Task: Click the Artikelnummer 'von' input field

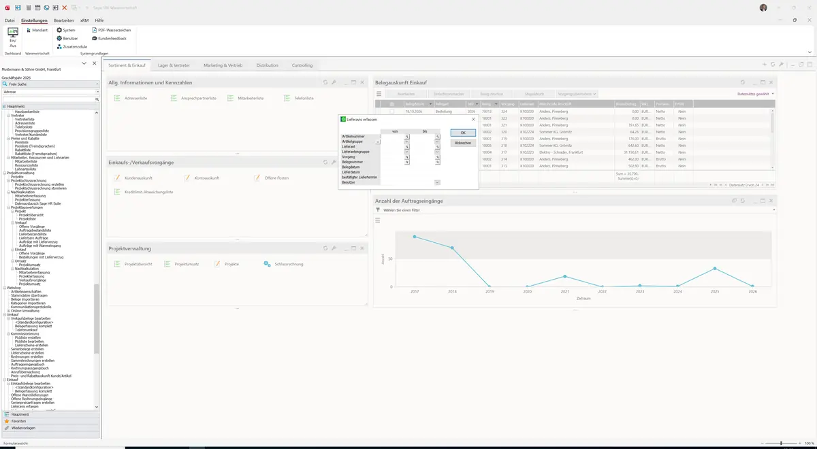Action: tap(393, 136)
